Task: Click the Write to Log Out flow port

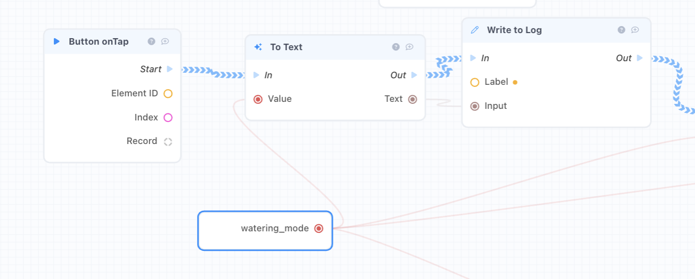Action: (x=640, y=58)
